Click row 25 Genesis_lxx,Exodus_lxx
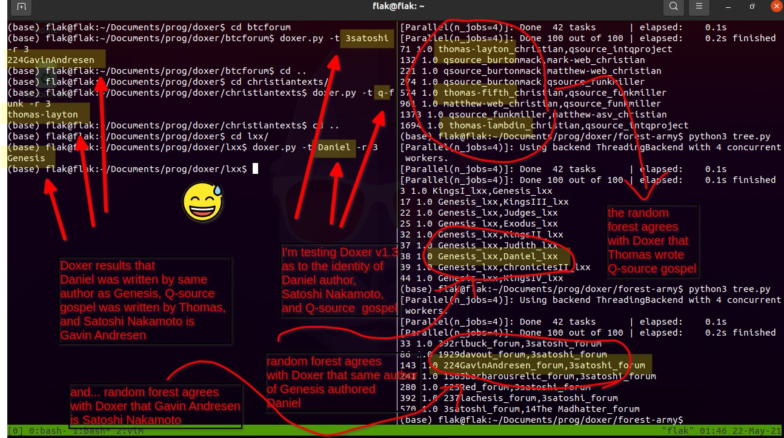784x438 pixels. point(479,224)
